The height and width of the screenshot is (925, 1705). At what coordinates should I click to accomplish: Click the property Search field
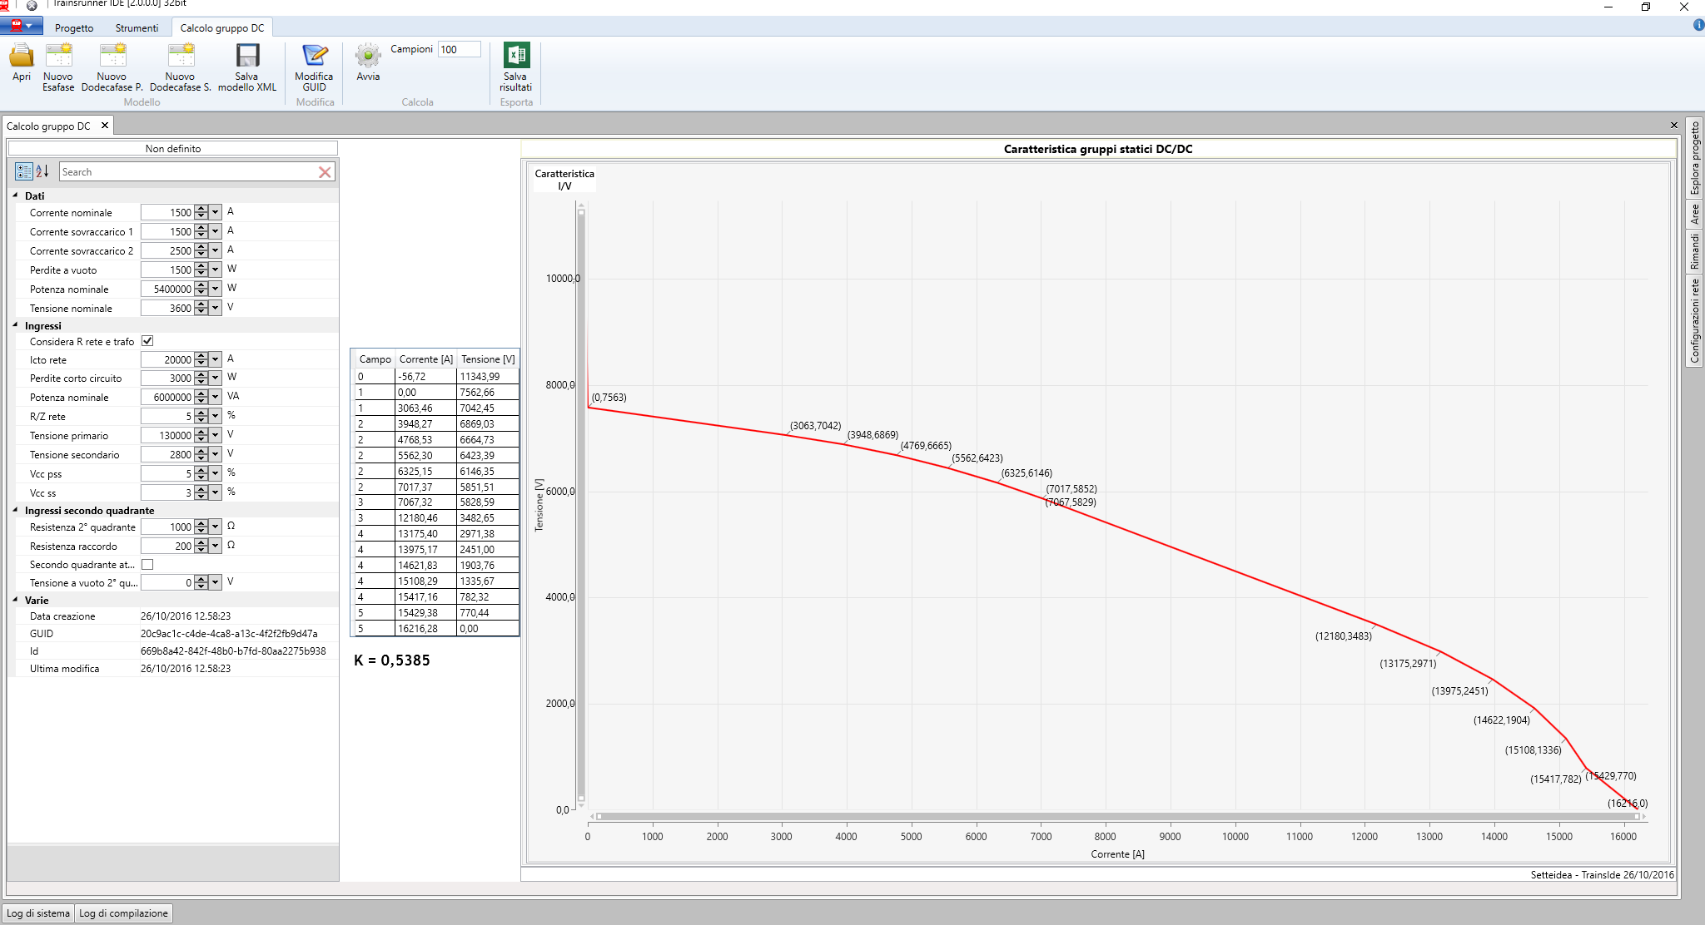point(188,172)
